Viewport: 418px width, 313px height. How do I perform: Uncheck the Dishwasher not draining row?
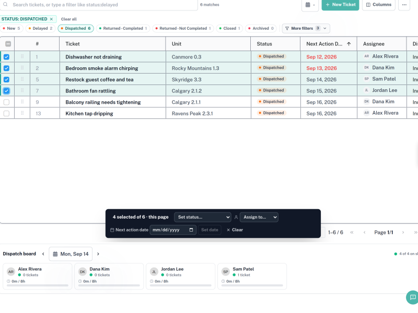pyautogui.click(x=6, y=57)
